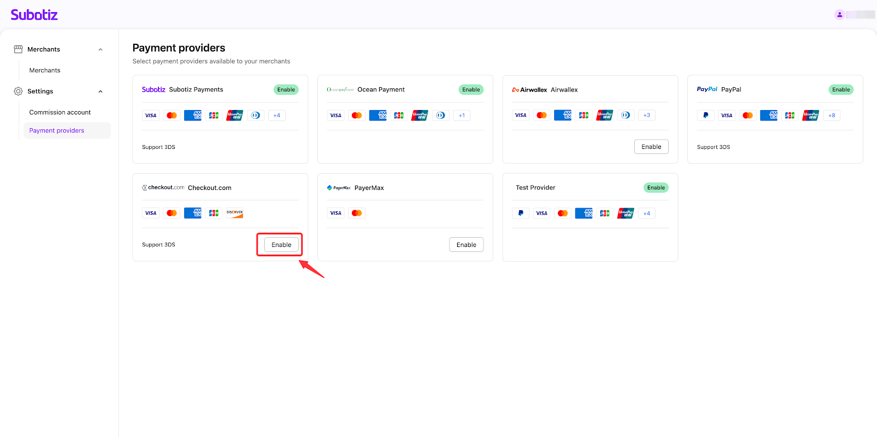
Task: Open the user profile avatar icon
Action: pos(839,15)
